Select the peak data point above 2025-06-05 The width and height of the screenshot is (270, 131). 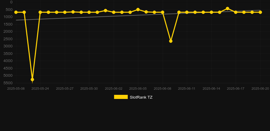pos(138,10)
